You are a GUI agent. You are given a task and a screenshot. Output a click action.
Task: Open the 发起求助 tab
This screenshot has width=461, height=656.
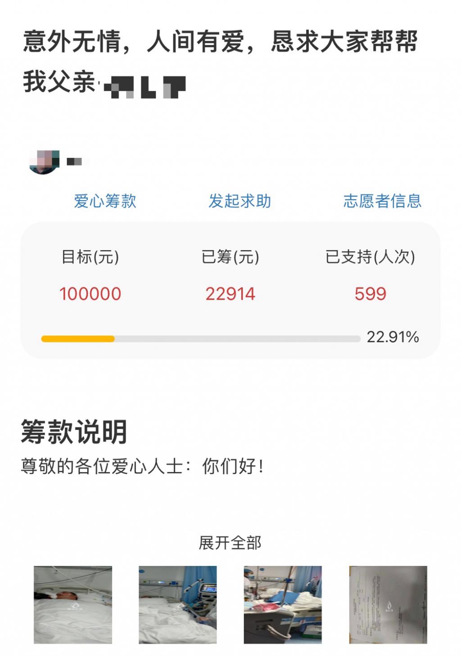[240, 201]
